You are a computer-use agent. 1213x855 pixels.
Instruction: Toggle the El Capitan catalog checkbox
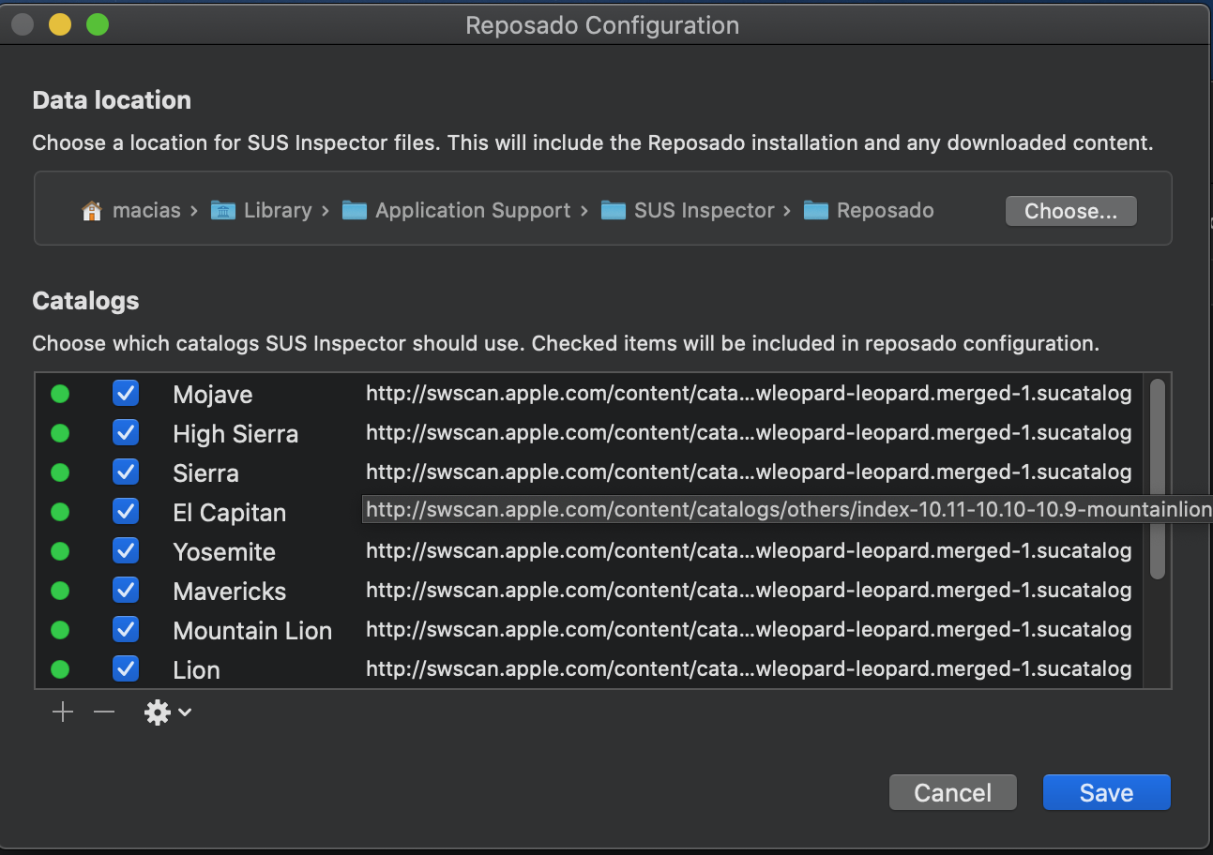tap(126, 511)
